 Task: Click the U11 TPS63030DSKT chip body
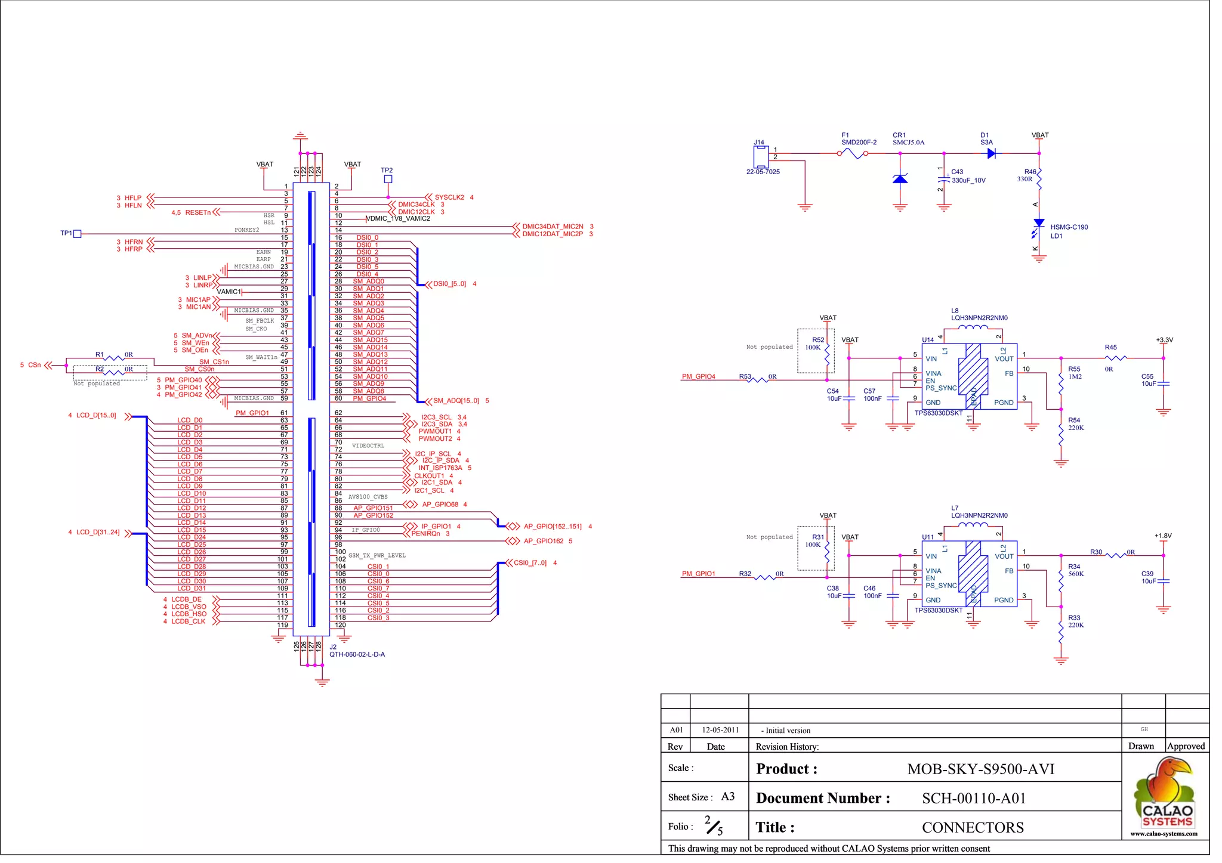pos(969,574)
